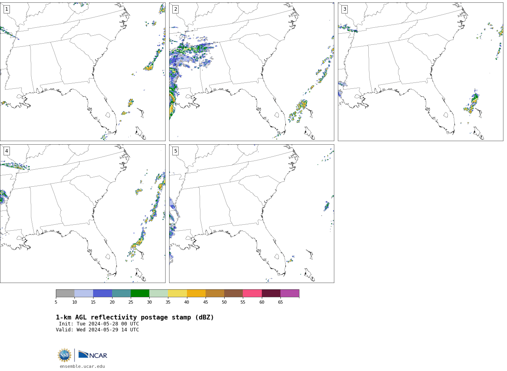The height and width of the screenshot is (371, 507).
Task: Click the 65 tick label on colorbar
Action: coord(280,302)
